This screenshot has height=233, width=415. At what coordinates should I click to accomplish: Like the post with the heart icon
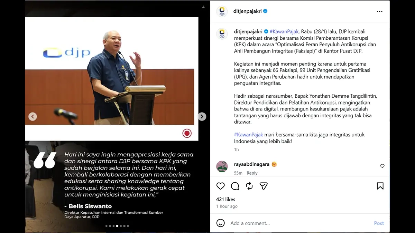221,186
